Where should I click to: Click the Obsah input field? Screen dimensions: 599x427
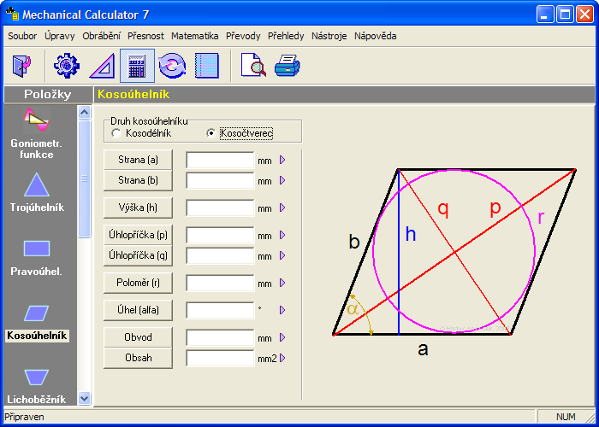221,358
